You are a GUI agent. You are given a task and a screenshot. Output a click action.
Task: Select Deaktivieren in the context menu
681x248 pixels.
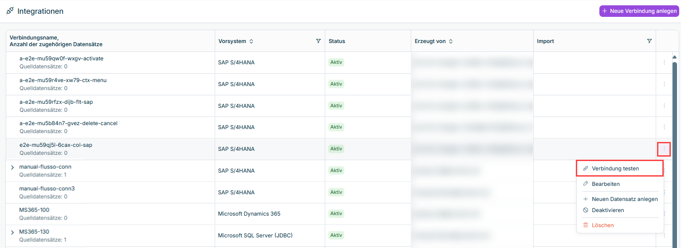(620, 210)
